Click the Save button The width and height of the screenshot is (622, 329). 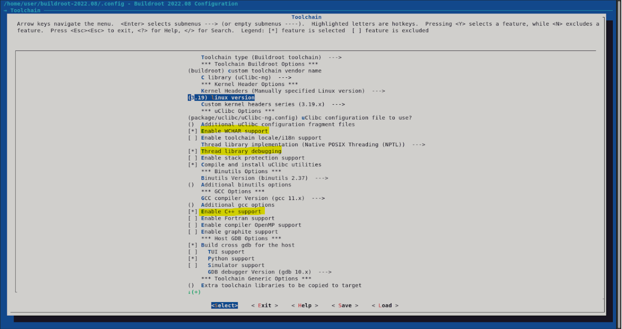[345, 305]
